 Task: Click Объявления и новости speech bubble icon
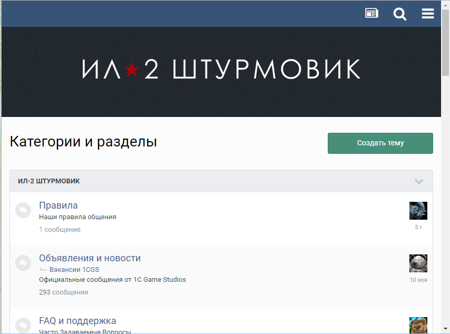(23, 263)
